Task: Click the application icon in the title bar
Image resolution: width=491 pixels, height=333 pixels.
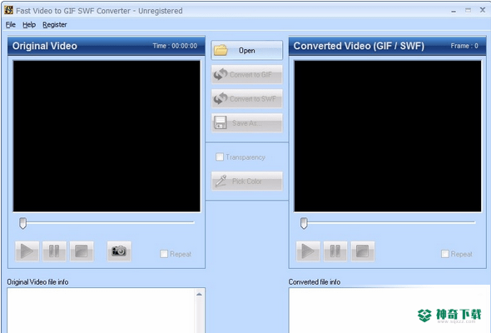Action: tap(9, 10)
